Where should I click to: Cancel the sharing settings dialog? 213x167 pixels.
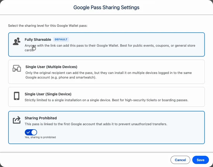pos(180,160)
